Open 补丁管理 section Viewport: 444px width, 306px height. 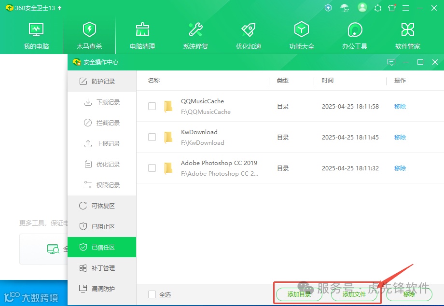pos(102,268)
